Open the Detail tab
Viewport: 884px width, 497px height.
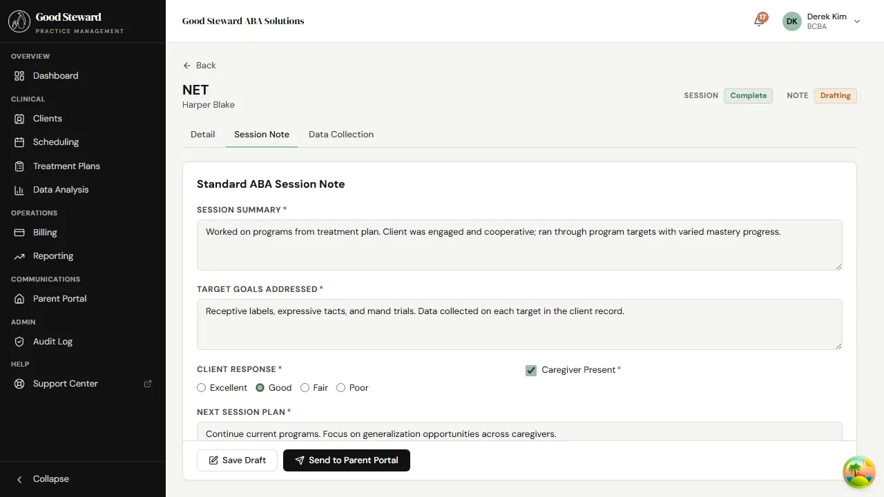coord(203,135)
